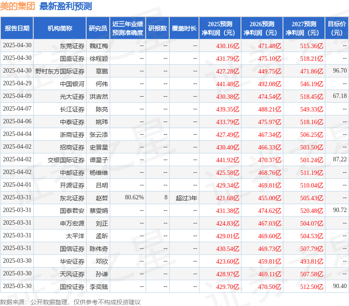Click 2027 profit value 493.81亿
The image size is (349, 306).
coord(311,261)
